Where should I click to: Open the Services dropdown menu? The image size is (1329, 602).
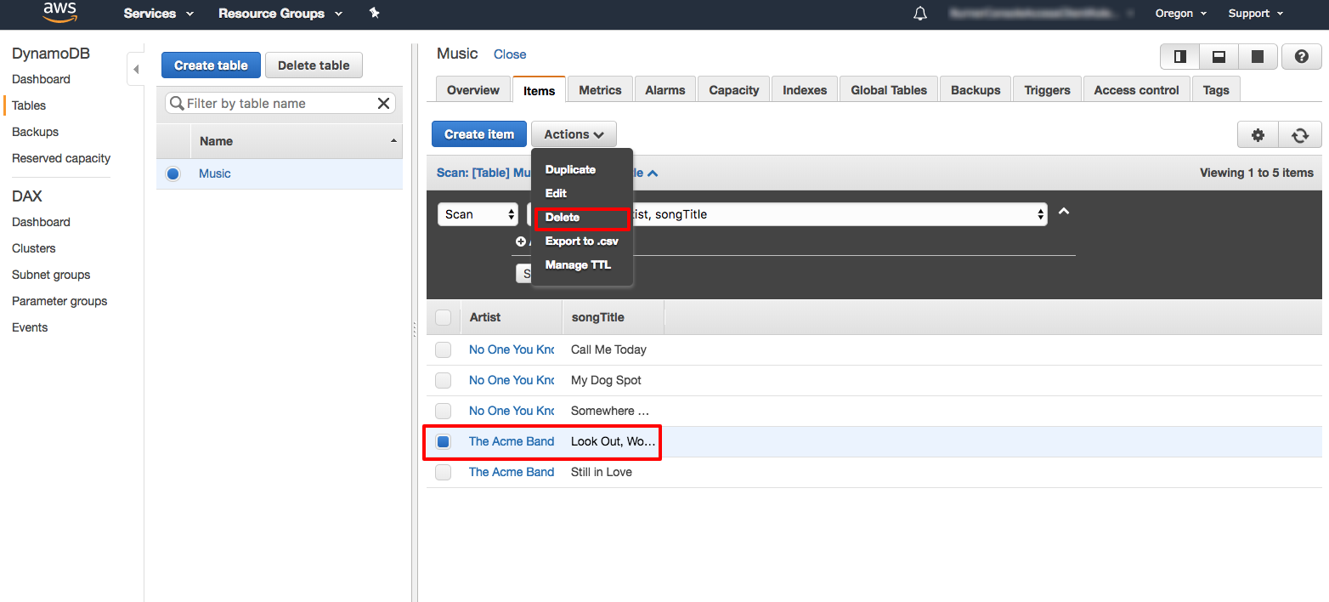158,14
